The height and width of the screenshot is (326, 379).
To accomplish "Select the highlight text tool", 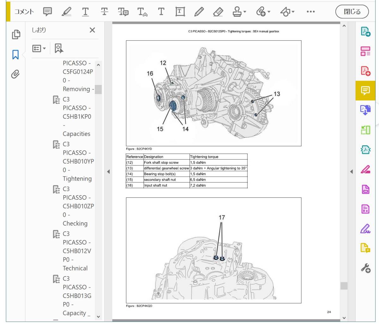I will click(67, 12).
